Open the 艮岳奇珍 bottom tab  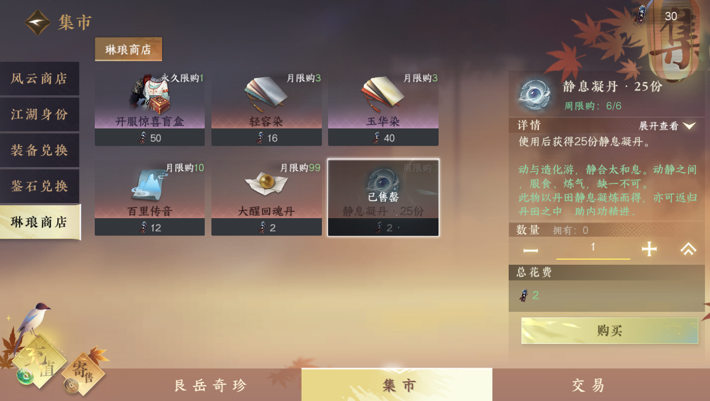(x=210, y=385)
